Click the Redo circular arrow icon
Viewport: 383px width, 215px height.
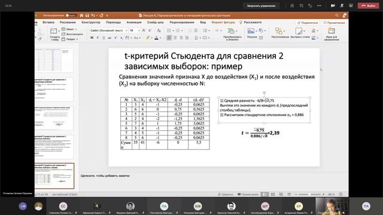point(101,16)
